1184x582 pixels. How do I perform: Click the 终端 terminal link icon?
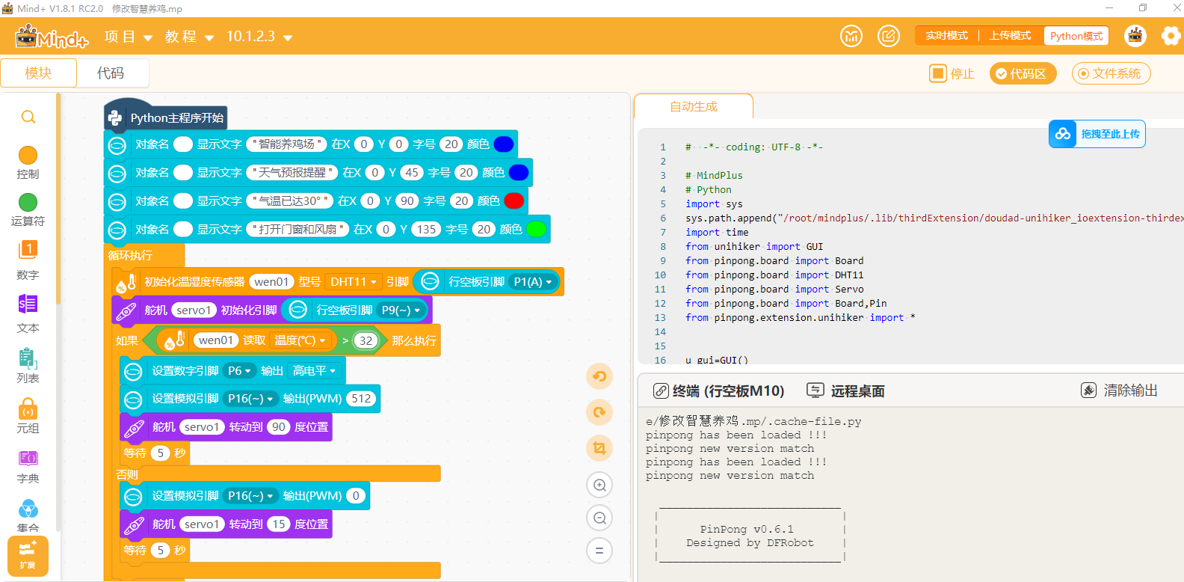[661, 390]
